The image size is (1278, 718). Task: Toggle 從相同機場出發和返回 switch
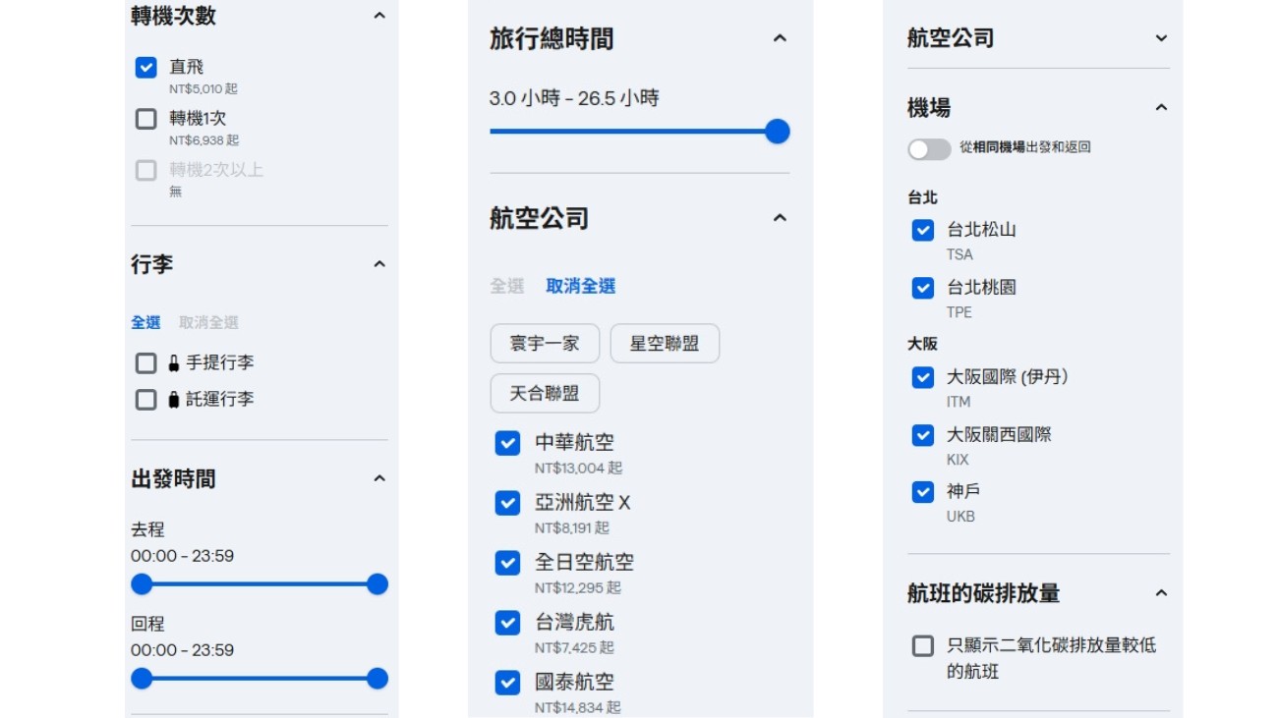[929, 148]
